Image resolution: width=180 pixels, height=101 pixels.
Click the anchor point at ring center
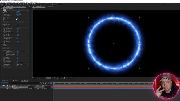pos(114,43)
